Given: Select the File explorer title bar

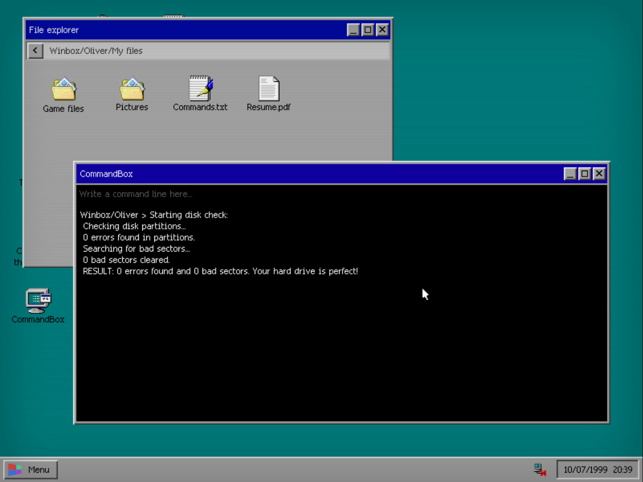Looking at the screenshot, I should pos(178,29).
